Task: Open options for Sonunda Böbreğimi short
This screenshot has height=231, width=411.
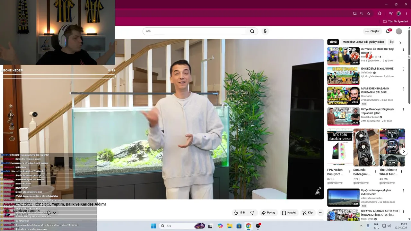Action: tap(375, 172)
